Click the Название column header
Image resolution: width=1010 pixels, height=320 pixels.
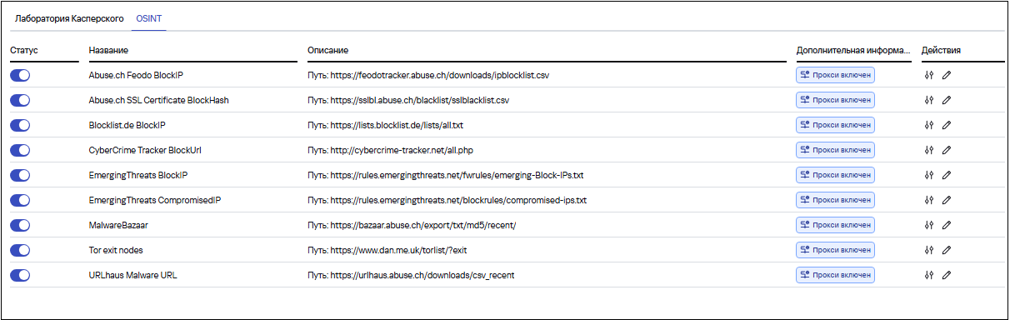108,50
